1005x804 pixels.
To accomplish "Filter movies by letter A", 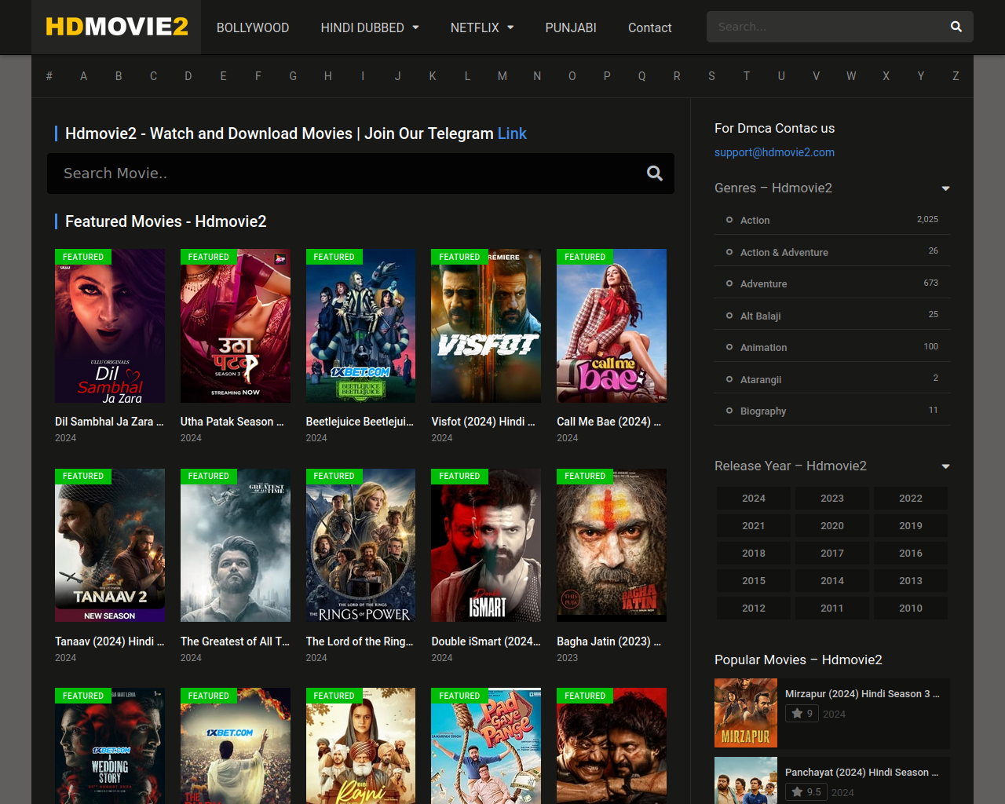I will coord(83,76).
